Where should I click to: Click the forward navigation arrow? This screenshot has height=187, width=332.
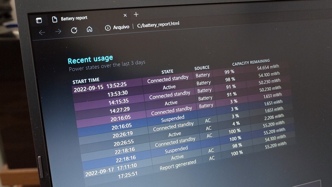58,31
